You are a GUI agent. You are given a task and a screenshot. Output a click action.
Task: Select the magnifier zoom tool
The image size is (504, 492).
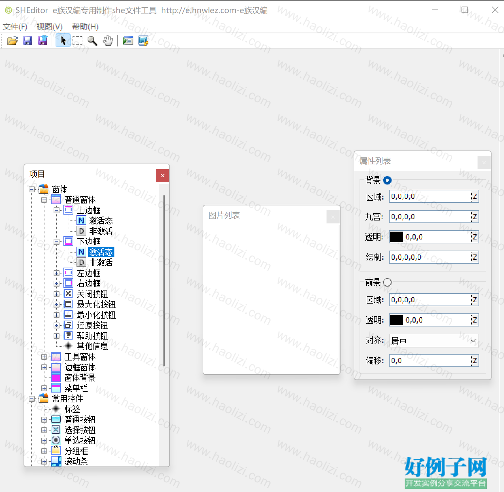click(x=92, y=41)
